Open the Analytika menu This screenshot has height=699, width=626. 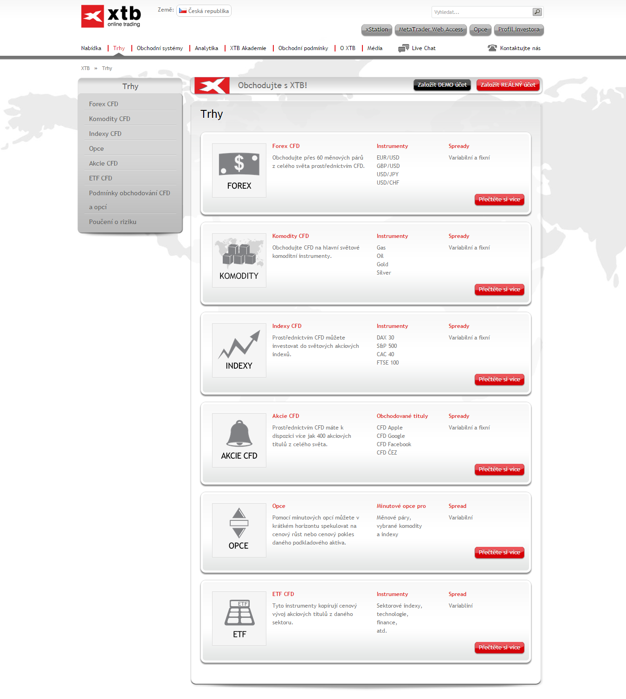click(207, 48)
